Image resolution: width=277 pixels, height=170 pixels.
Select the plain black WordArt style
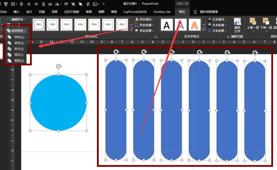tap(167, 25)
